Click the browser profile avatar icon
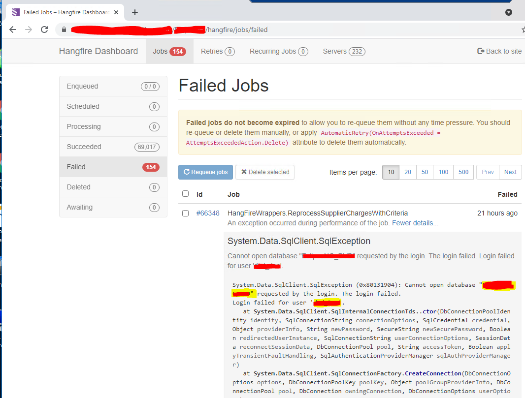525x398 pixels. point(508,12)
